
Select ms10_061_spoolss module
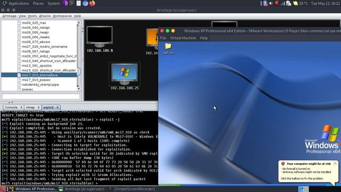point(37,66)
